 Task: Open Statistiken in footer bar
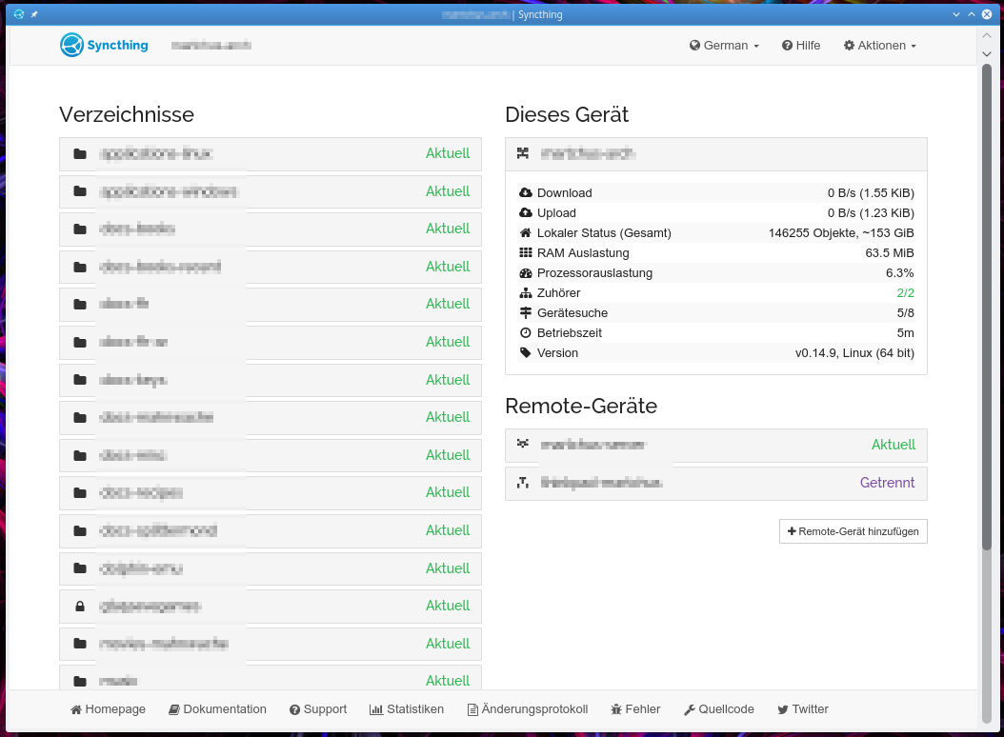407,709
